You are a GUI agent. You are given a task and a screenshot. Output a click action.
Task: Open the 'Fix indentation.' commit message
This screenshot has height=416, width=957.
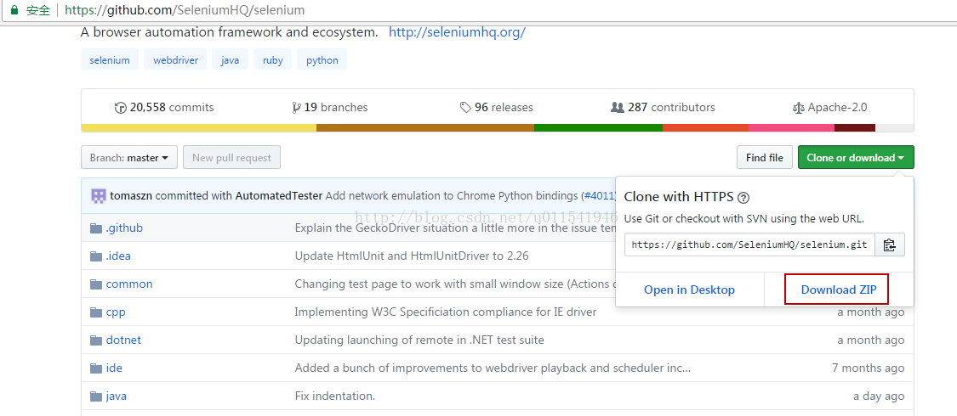(335, 396)
